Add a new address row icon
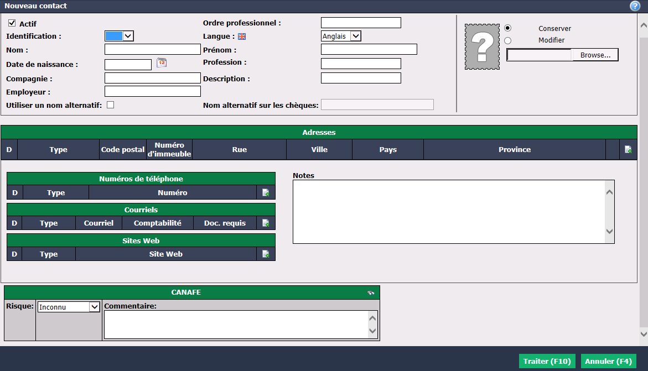This screenshot has width=648, height=371. 628,149
